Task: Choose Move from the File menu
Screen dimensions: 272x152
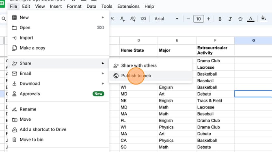Action: pyautogui.click(x=58, y=119)
